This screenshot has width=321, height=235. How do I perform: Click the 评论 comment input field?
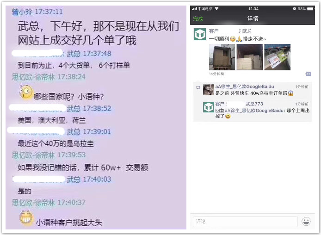[x=245, y=221]
